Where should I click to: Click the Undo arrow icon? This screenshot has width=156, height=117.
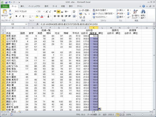pyautogui.click(x=9, y=2)
